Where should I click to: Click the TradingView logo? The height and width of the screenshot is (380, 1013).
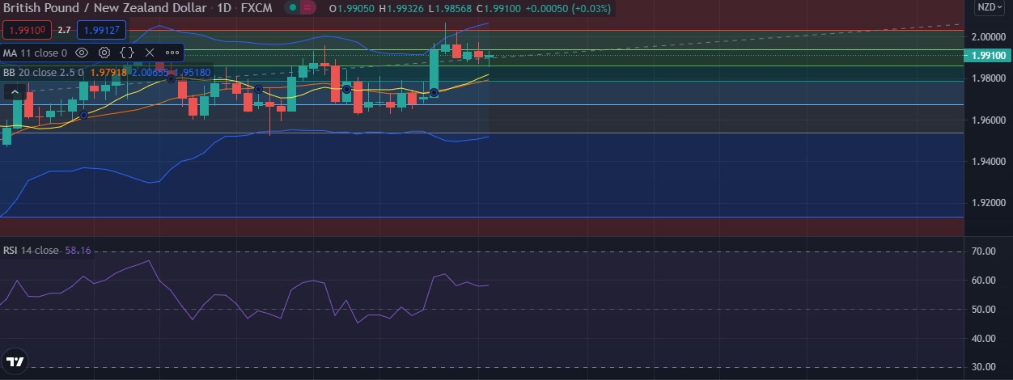[14, 361]
